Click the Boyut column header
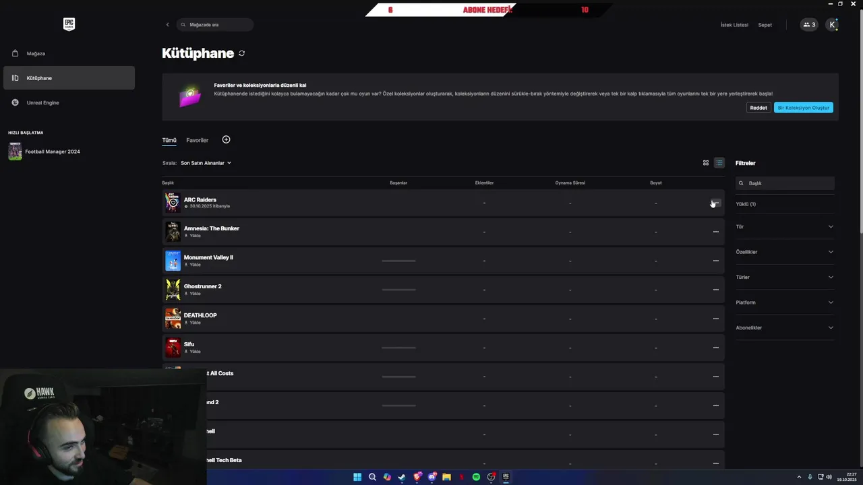Screen dimensions: 863x485 pos(655,183)
